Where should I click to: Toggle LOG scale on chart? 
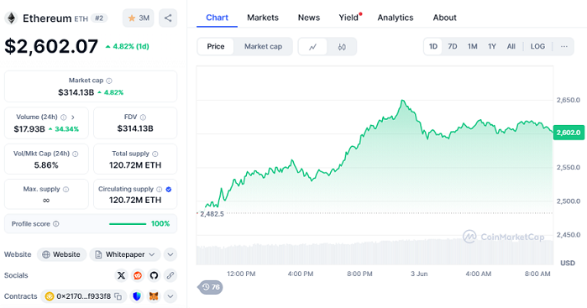537,46
